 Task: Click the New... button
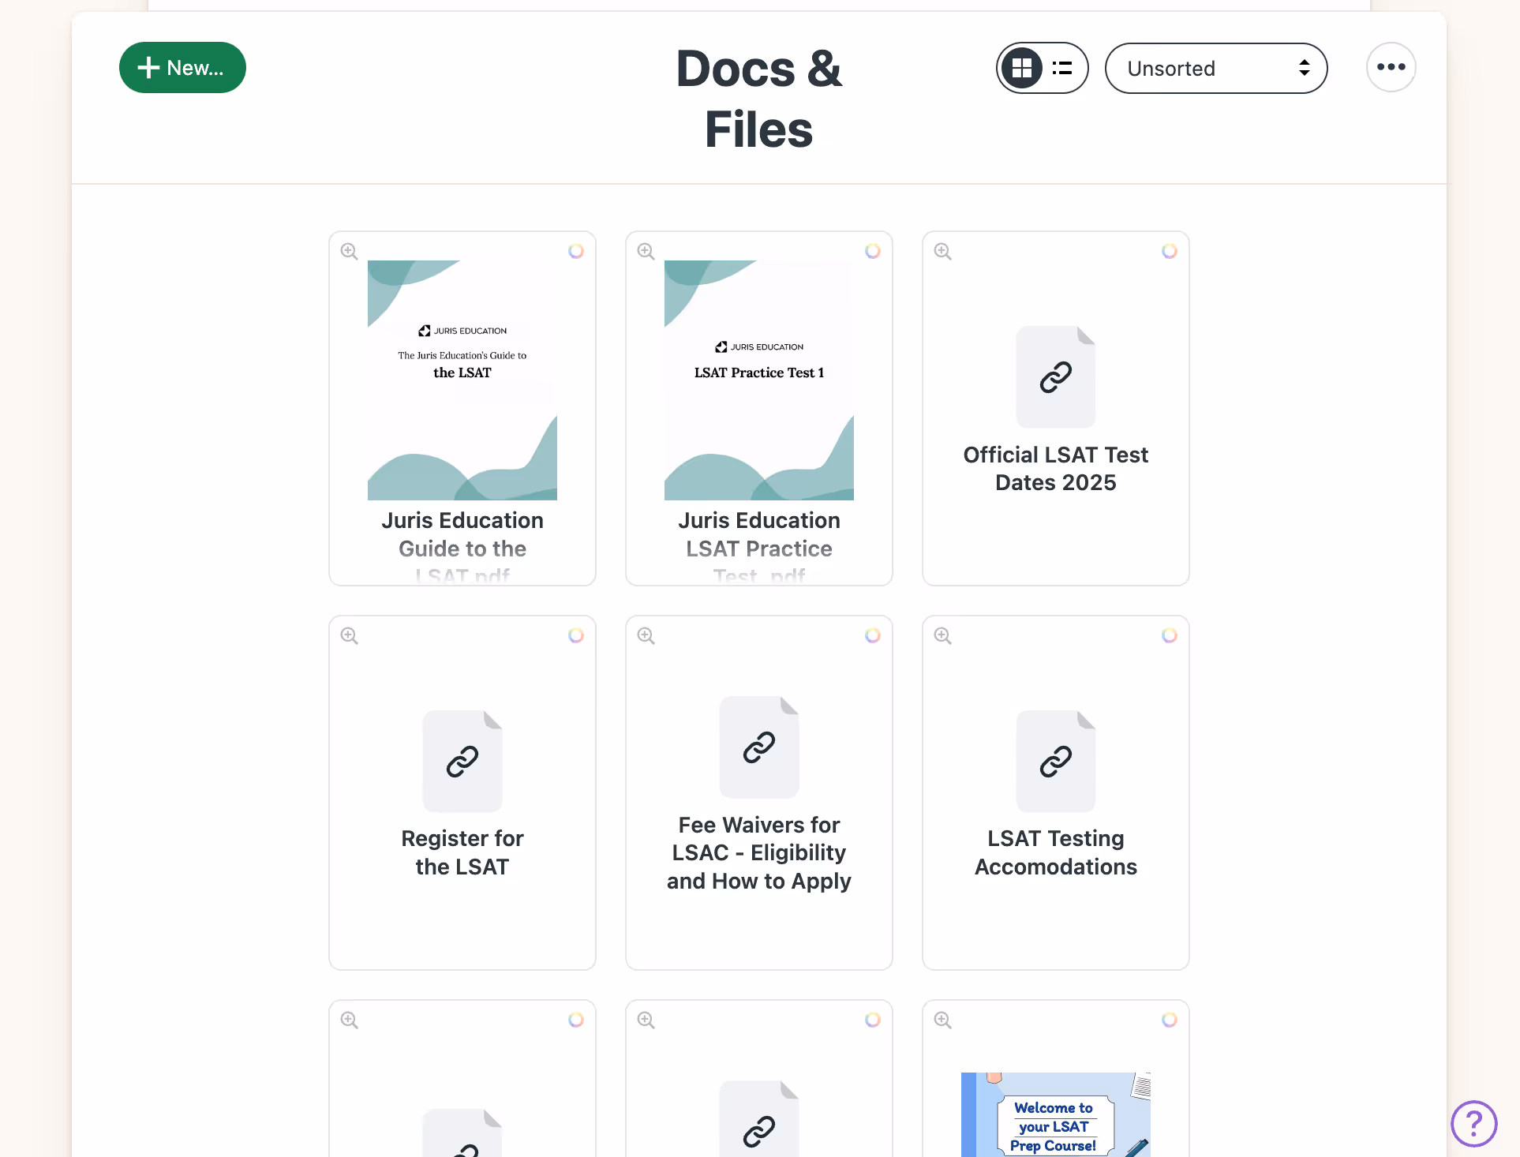(x=182, y=67)
